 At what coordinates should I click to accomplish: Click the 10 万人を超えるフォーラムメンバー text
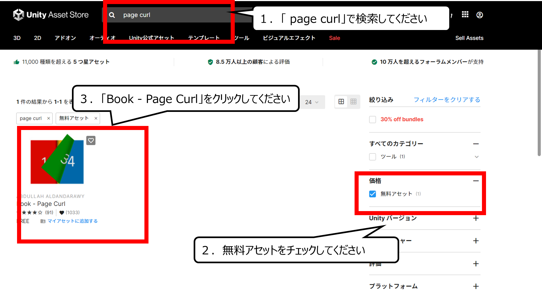431,62
